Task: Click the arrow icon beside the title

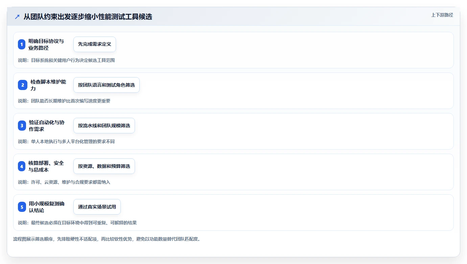Action: (x=17, y=17)
